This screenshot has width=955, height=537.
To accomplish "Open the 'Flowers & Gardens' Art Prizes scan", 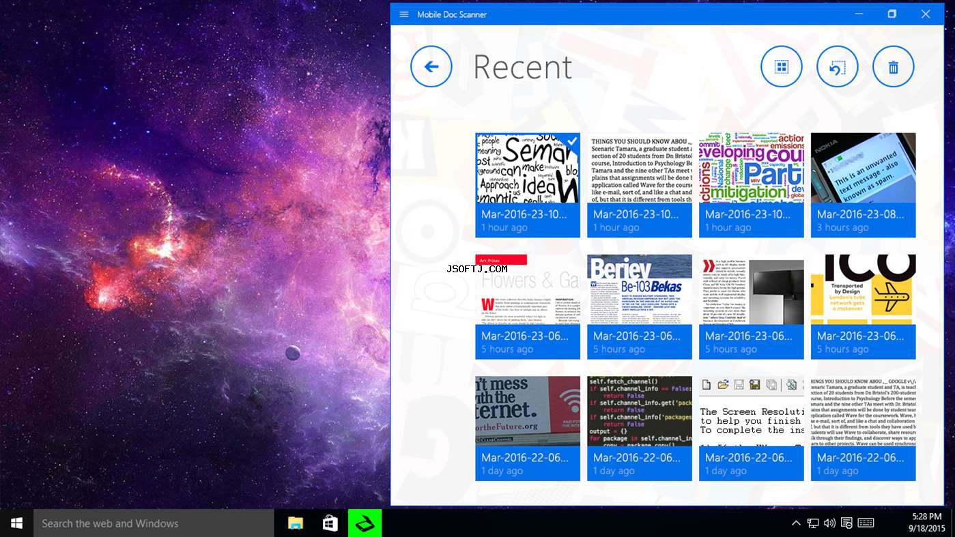I will click(528, 307).
